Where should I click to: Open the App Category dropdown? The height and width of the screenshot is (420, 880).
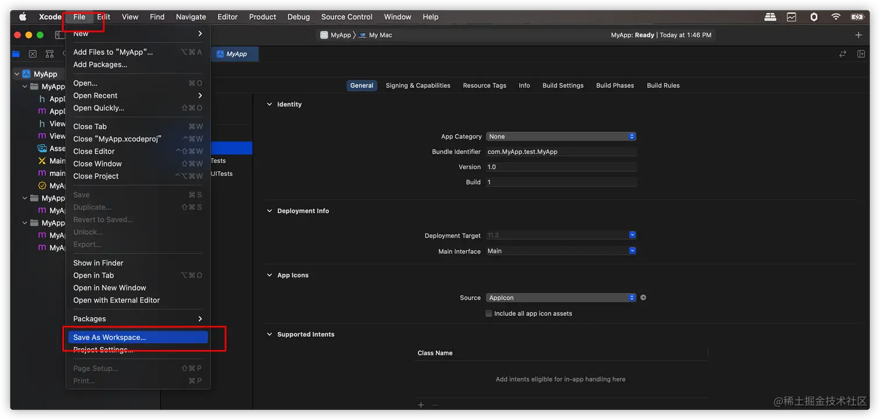[x=561, y=136]
